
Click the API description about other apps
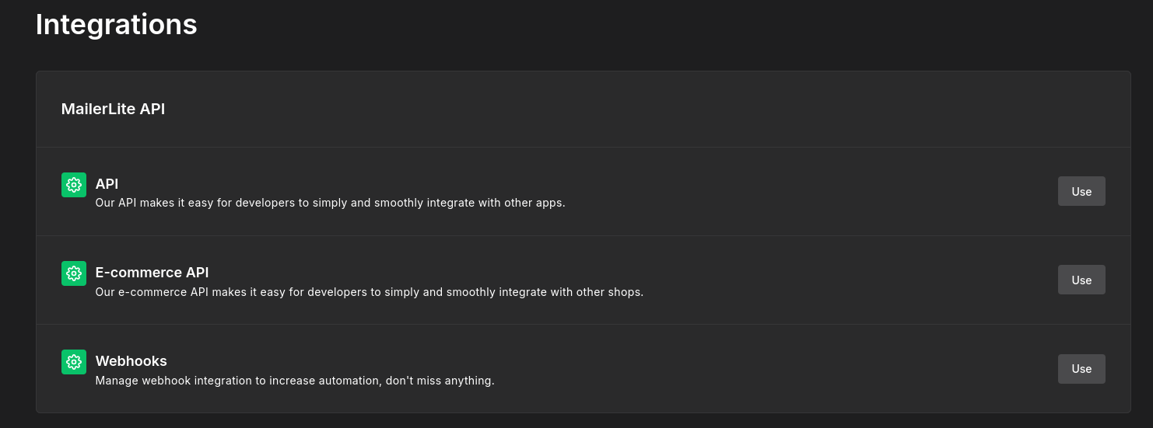pyautogui.click(x=330, y=204)
